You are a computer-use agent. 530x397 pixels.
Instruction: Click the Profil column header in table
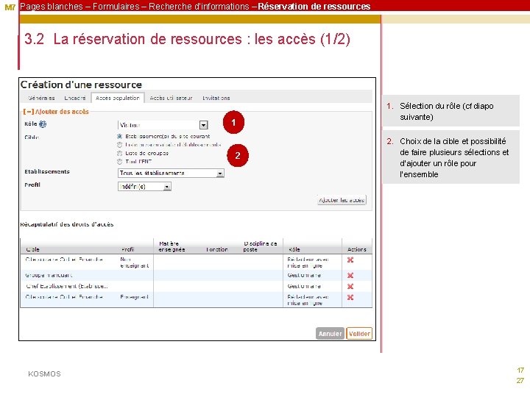(x=128, y=249)
